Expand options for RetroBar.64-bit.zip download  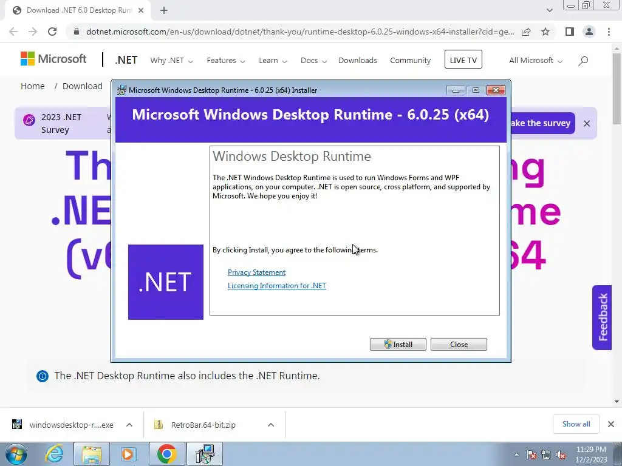point(271,425)
